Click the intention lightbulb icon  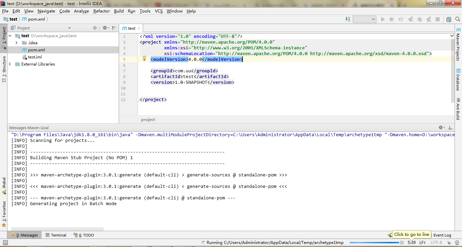click(x=144, y=58)
